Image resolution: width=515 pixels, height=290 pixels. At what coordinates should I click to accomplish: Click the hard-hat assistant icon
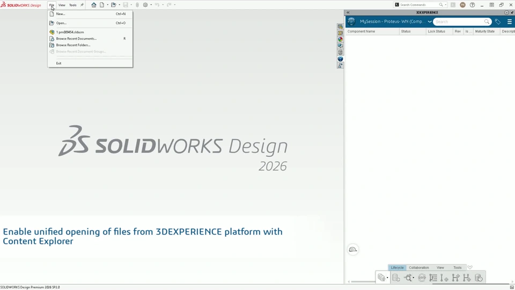(353, 250)
